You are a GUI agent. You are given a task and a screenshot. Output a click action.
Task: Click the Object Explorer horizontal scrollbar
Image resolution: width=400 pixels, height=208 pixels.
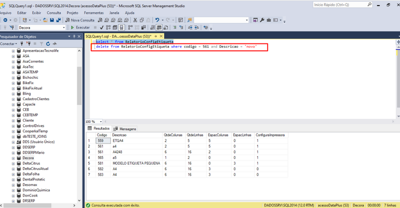tap(27, 205)
